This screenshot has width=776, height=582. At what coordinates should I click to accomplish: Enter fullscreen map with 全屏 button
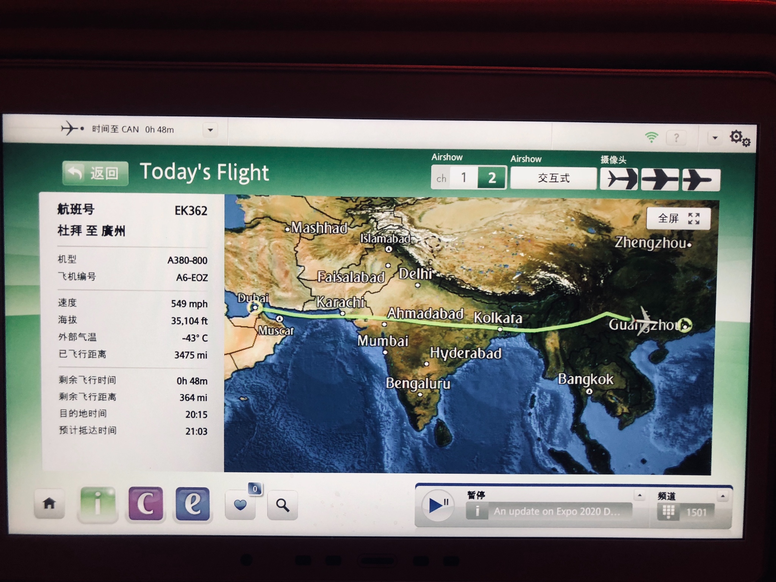click(x=678, y=218)
